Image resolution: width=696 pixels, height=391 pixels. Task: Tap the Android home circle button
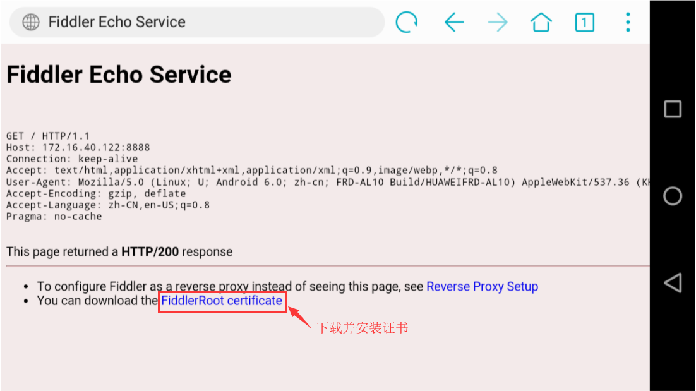pyautogui.click(x=673, y=196)
